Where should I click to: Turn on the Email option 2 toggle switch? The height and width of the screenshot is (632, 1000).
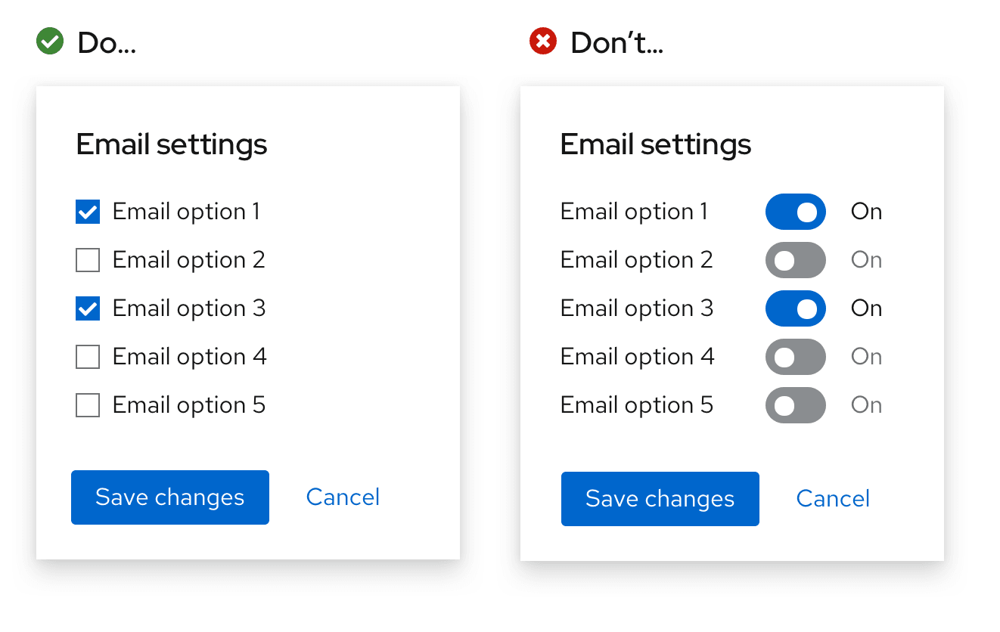[795, 260]
